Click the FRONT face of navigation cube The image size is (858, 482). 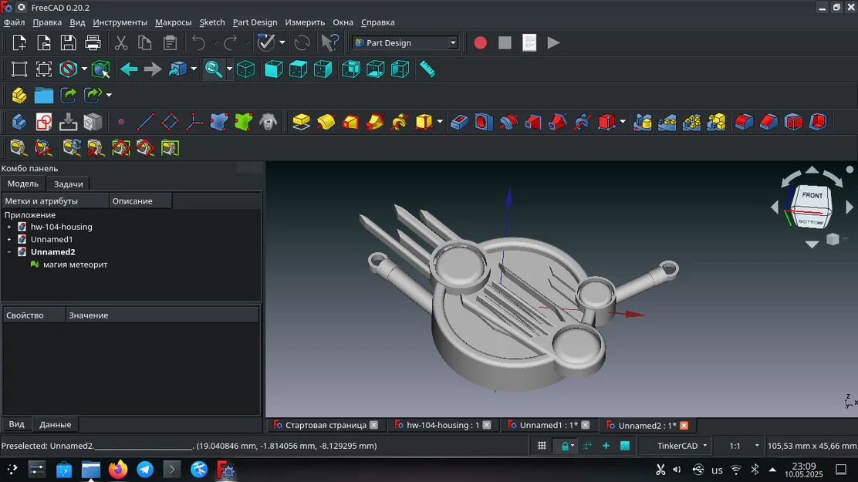click(812, 195)
